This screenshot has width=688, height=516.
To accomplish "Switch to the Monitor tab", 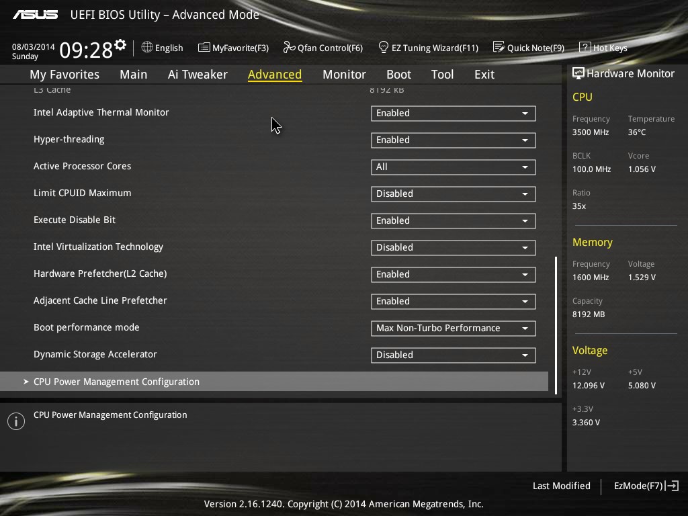I will pyautogui.click(x=344, y=75).
